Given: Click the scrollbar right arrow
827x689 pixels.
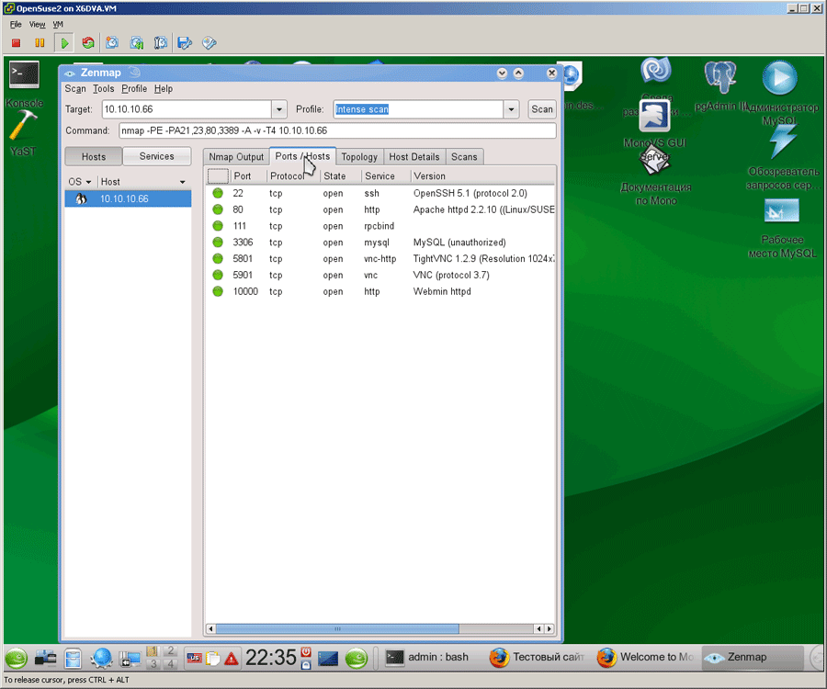Looking at the screenshot, I should coord(549,628).
